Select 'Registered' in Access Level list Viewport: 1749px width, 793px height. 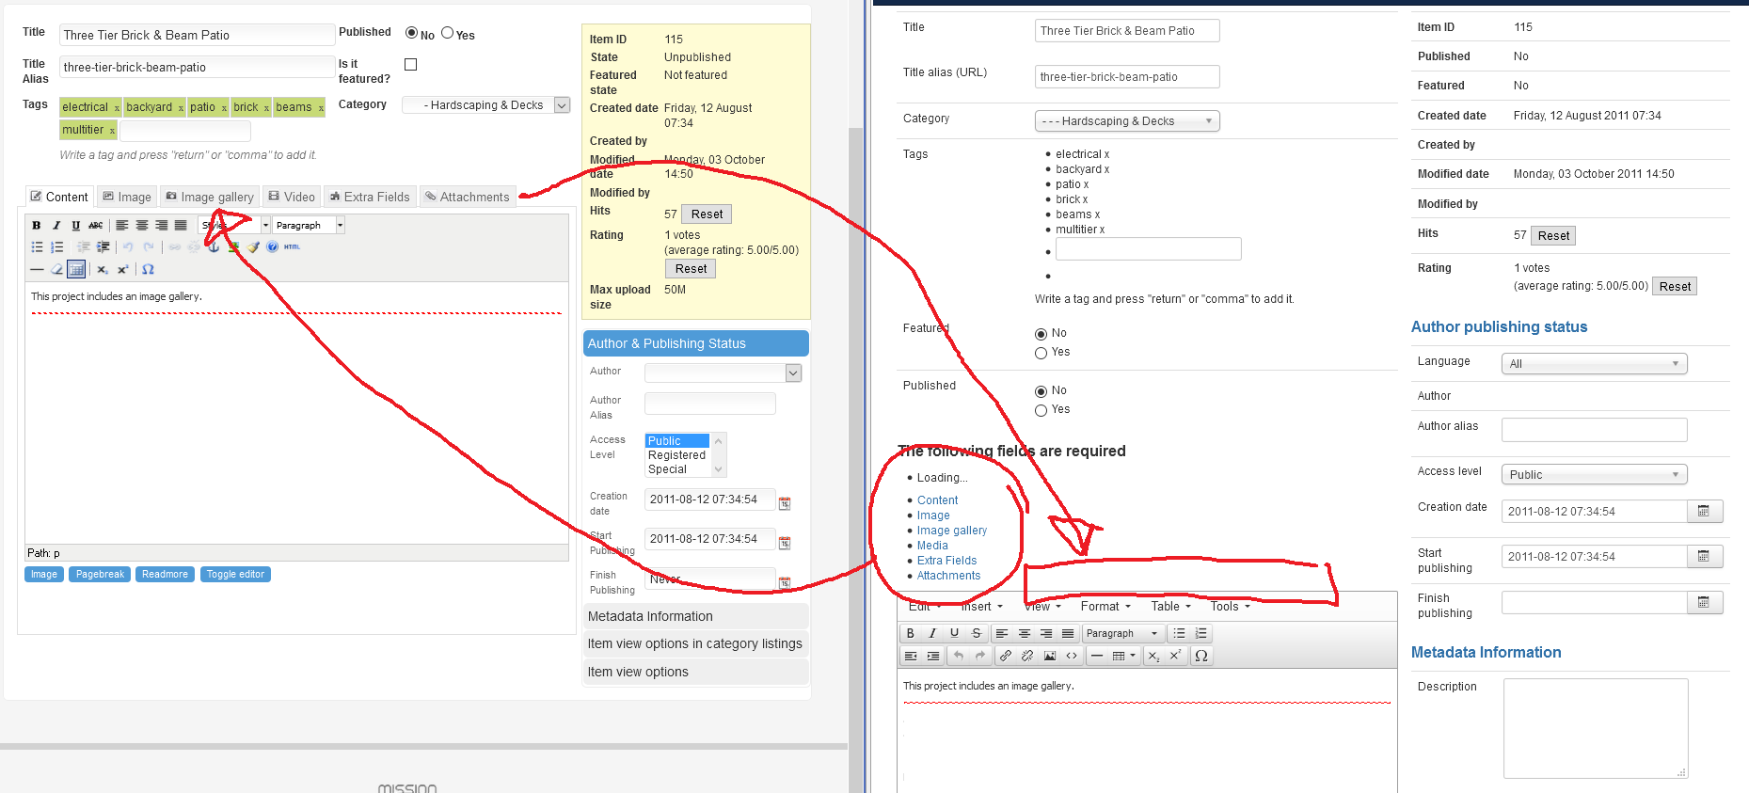tap(677, 455)
